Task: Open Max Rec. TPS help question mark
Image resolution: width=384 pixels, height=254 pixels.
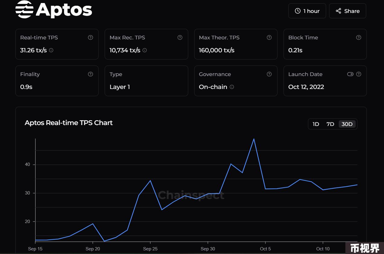Action: tap(180, 38)
